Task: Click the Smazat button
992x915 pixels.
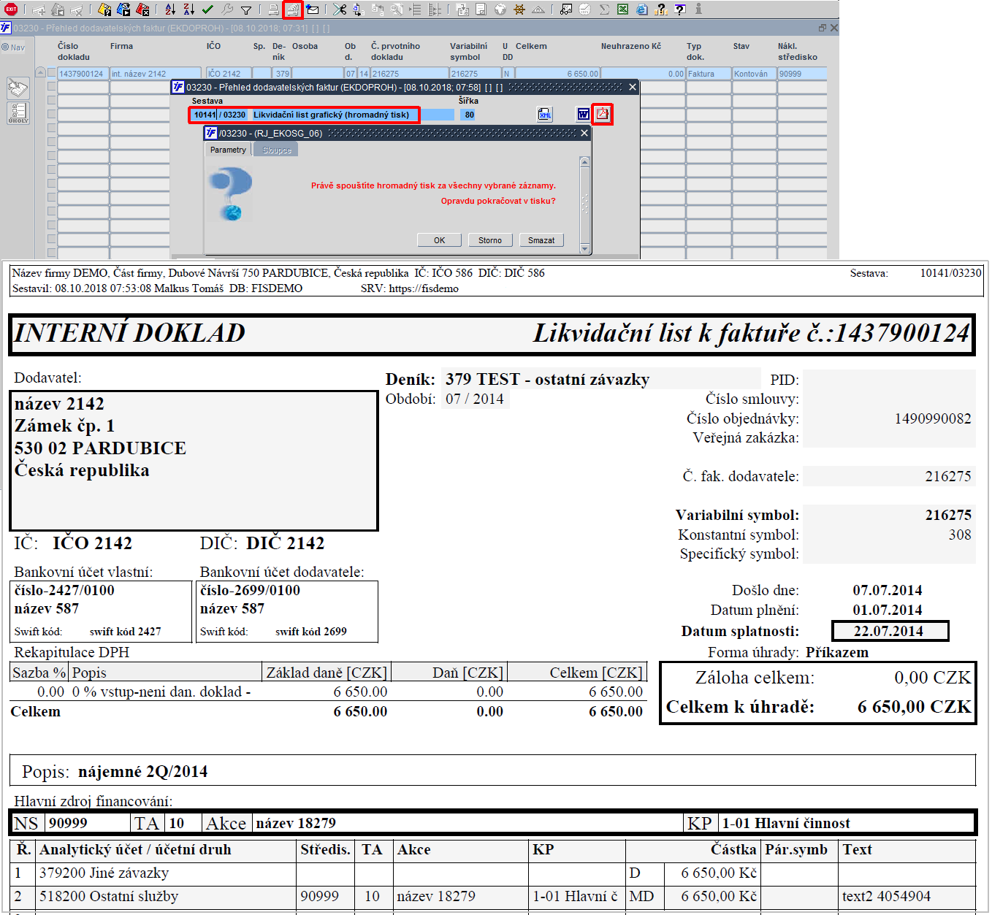Action: [541, 240]
